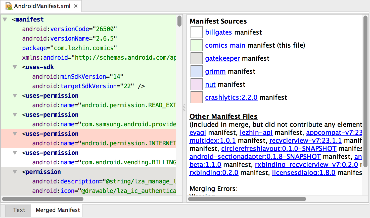Collapse the permission node
Screen dimensions: 370x218
click(15, 172)
